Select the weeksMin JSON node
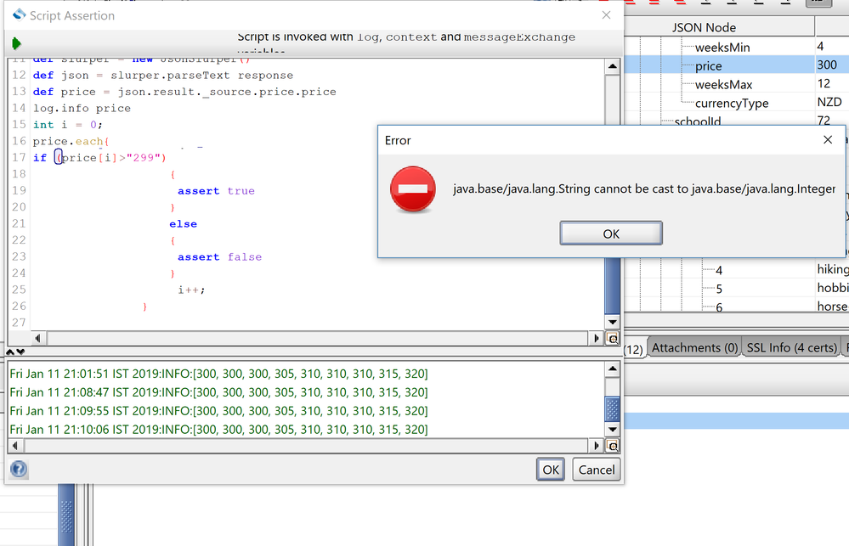The image size is (849, 546). 722,47
